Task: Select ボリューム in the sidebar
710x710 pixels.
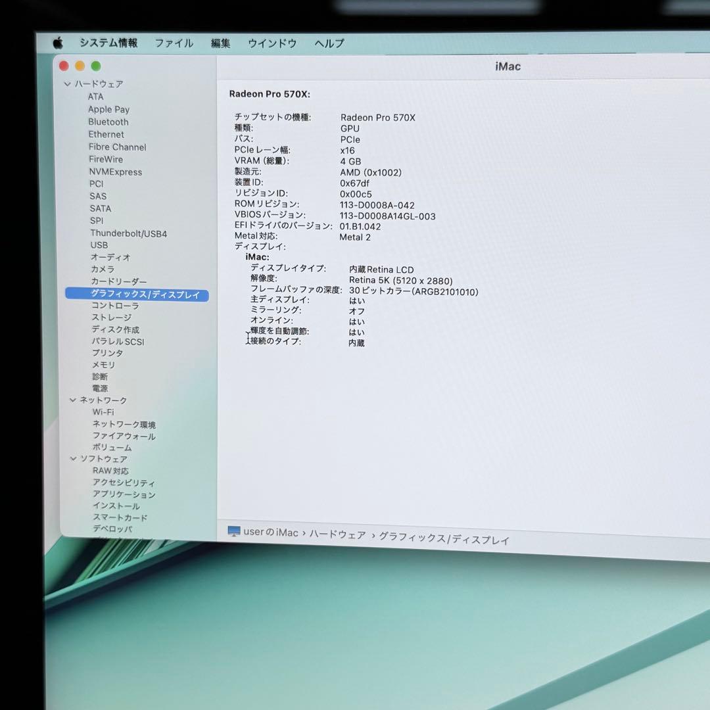Action: pyautogui.click(x=112, y=448)
